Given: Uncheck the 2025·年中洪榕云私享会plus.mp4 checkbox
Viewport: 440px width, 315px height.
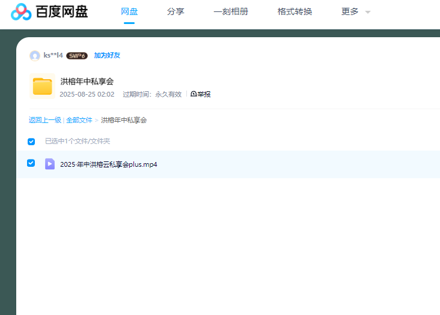Looking at the screenshot, I should (31, 163).
